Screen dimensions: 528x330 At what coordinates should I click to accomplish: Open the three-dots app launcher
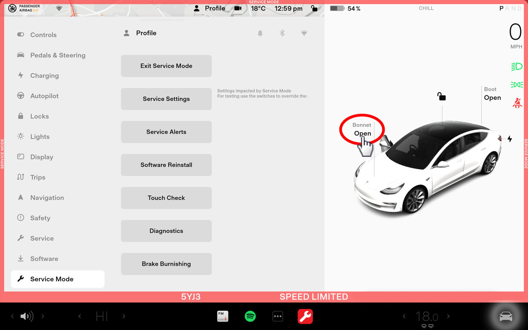point(278,316)
